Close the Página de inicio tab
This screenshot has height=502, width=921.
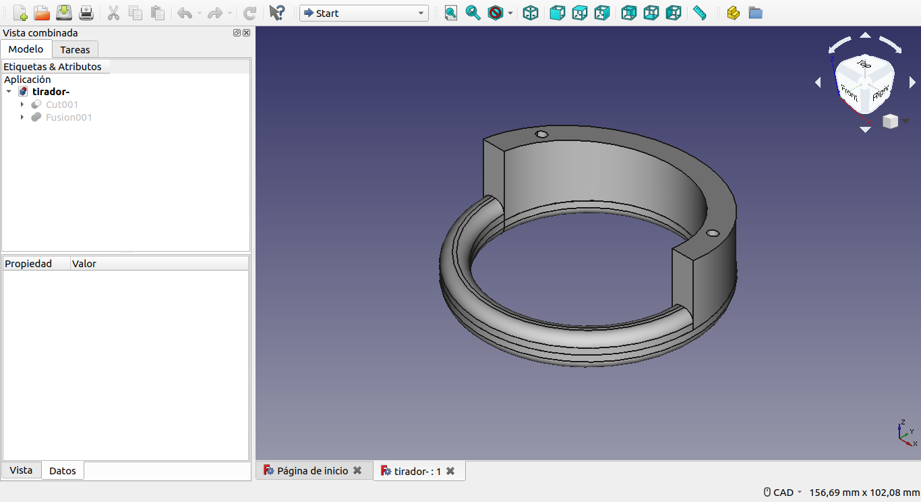click(x=357, y=470)
